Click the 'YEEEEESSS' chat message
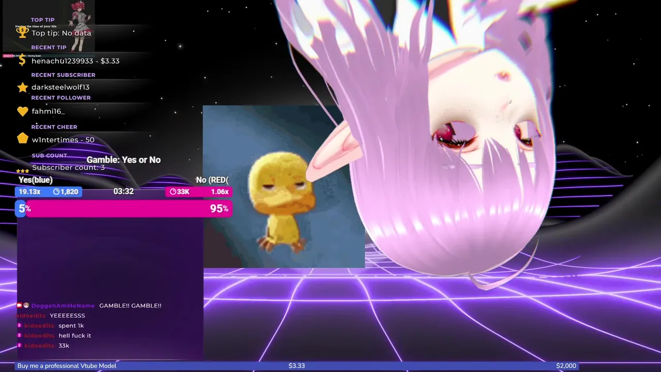Image resolution: width=661 pixels, height=372 pixels. [x=67, y=315]
